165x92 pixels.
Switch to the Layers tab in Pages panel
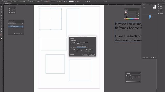coord(147,4)
